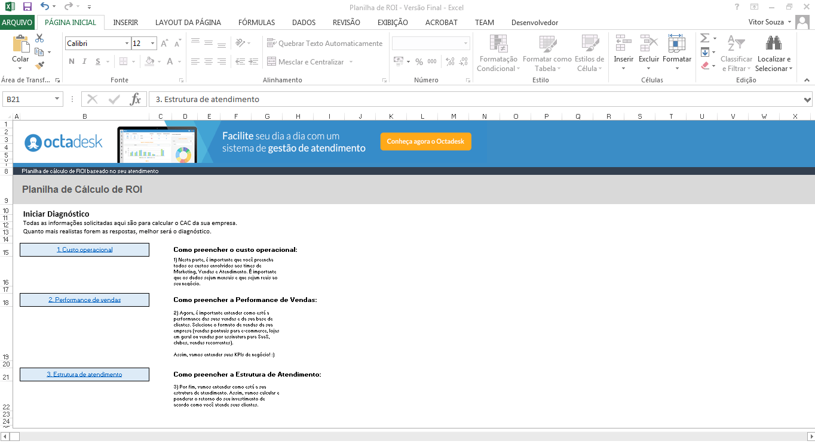Click the Colar paste clipboard icon
815x444 pixels.
coord(20,45)
